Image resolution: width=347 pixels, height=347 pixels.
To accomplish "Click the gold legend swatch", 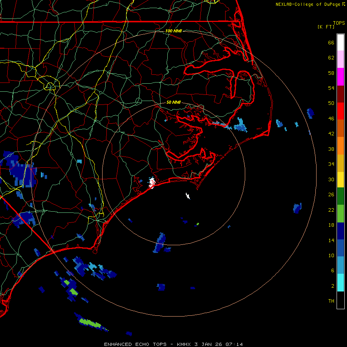I will (x=340, y=163).
